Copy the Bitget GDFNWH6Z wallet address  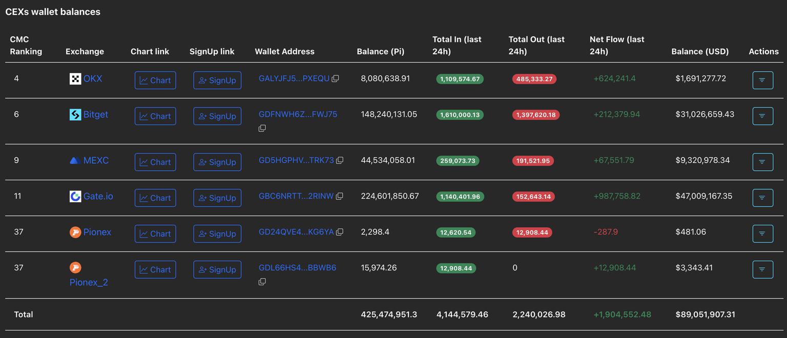click(262, 128)
